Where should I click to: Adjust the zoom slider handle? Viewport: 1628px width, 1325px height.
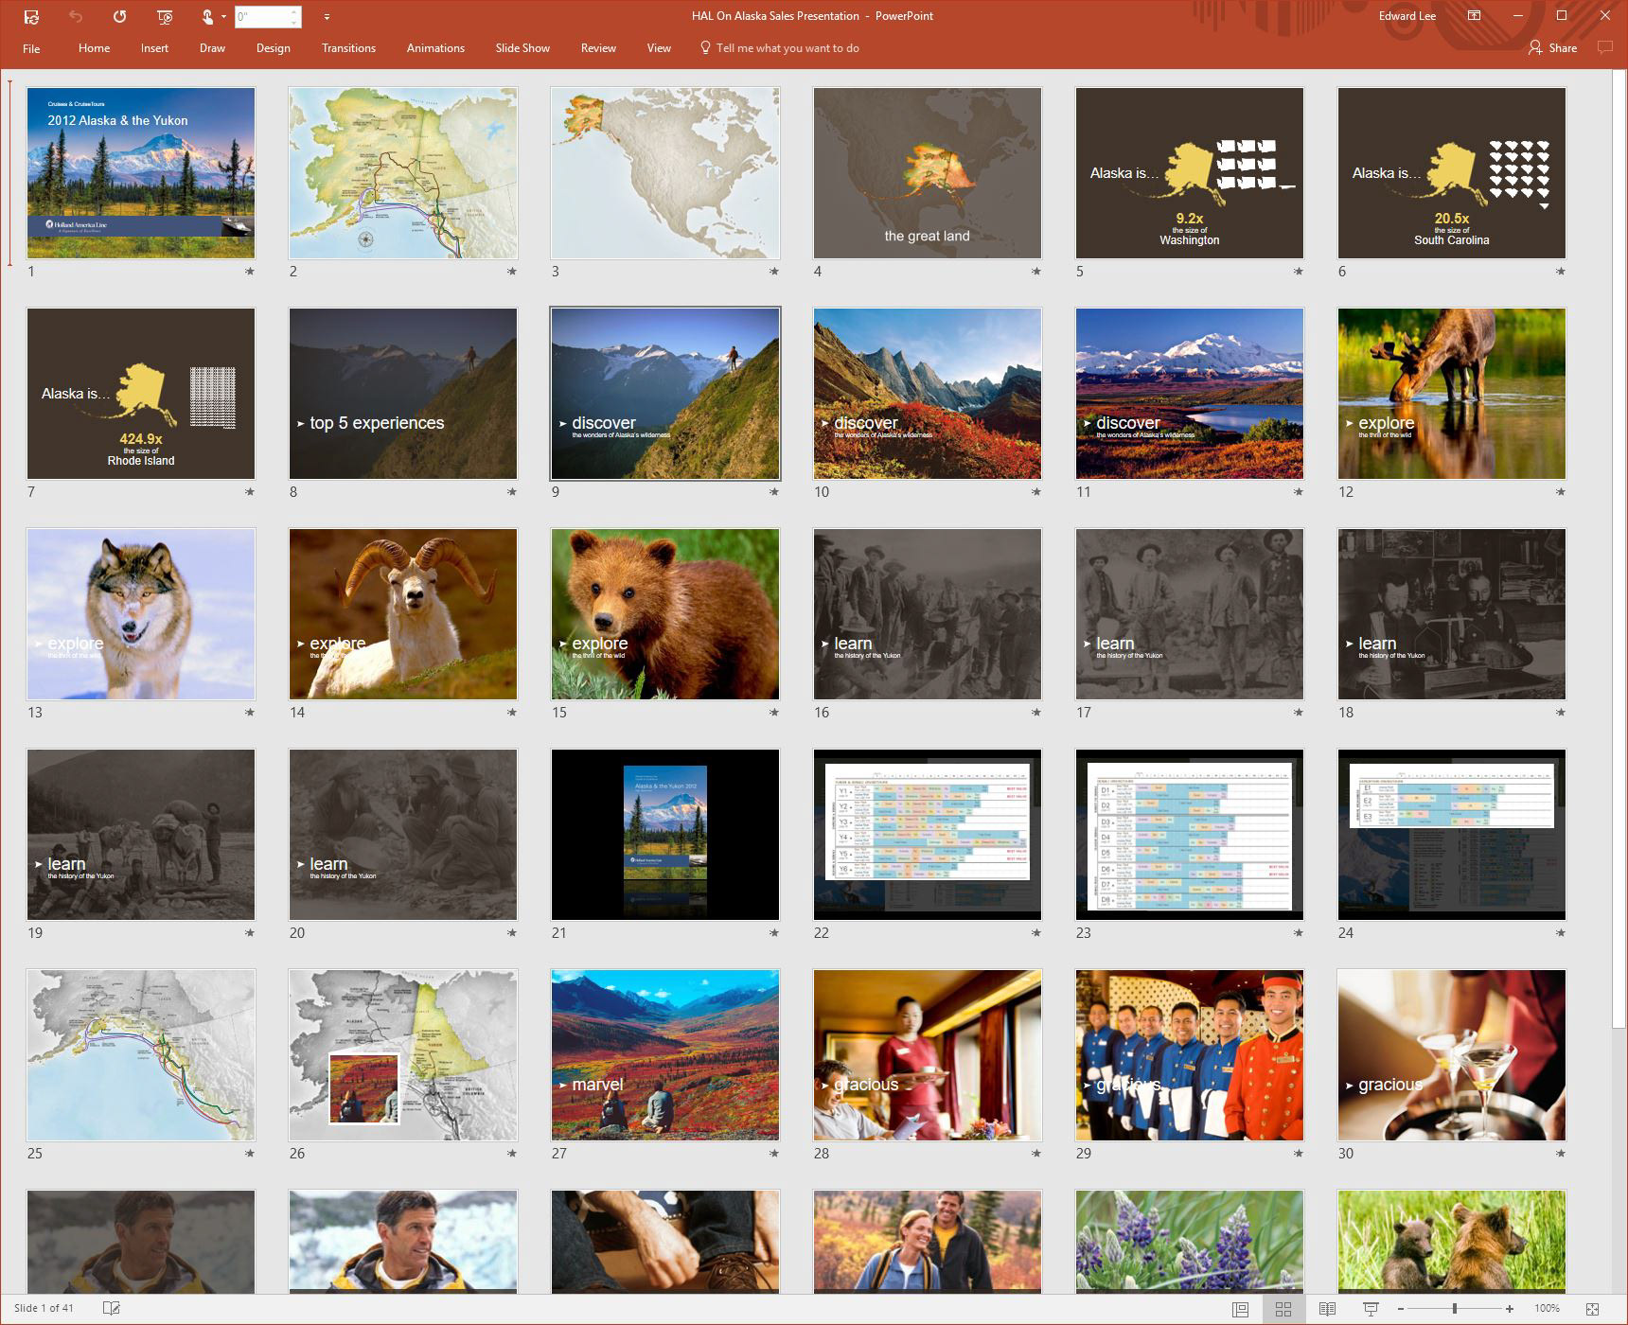tap(1455, 1309)
